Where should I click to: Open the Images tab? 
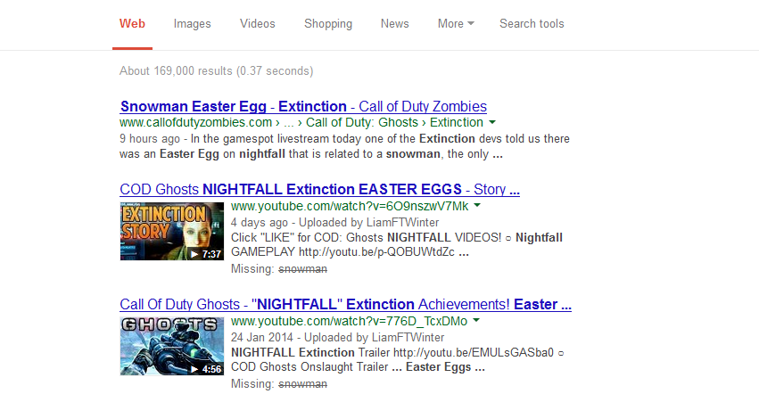(x=192, y=24)
